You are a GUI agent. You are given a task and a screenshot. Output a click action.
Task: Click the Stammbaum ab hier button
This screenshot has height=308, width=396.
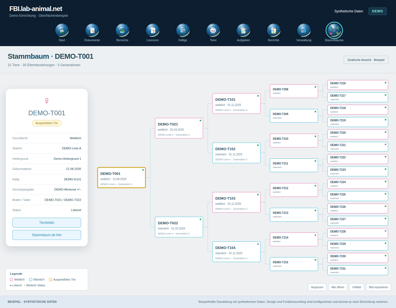click(x=47, y=235)
